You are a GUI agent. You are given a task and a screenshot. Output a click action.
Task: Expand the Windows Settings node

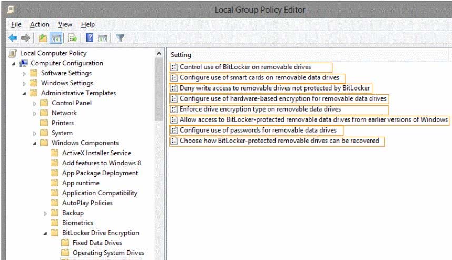point(24,84)
